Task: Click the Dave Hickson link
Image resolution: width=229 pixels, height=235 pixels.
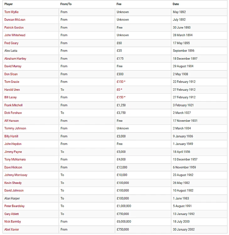Action: (x=13, y=168)
